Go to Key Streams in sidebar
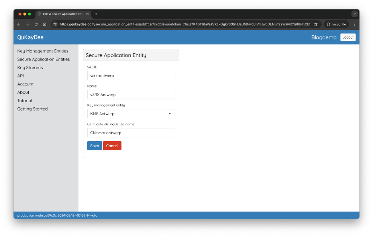The width and height of the screenshot is (373, 237). (30, 68)
